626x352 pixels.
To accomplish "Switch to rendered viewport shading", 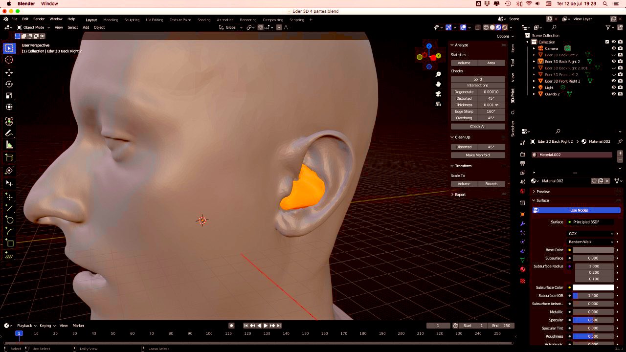I will (505, 27).
